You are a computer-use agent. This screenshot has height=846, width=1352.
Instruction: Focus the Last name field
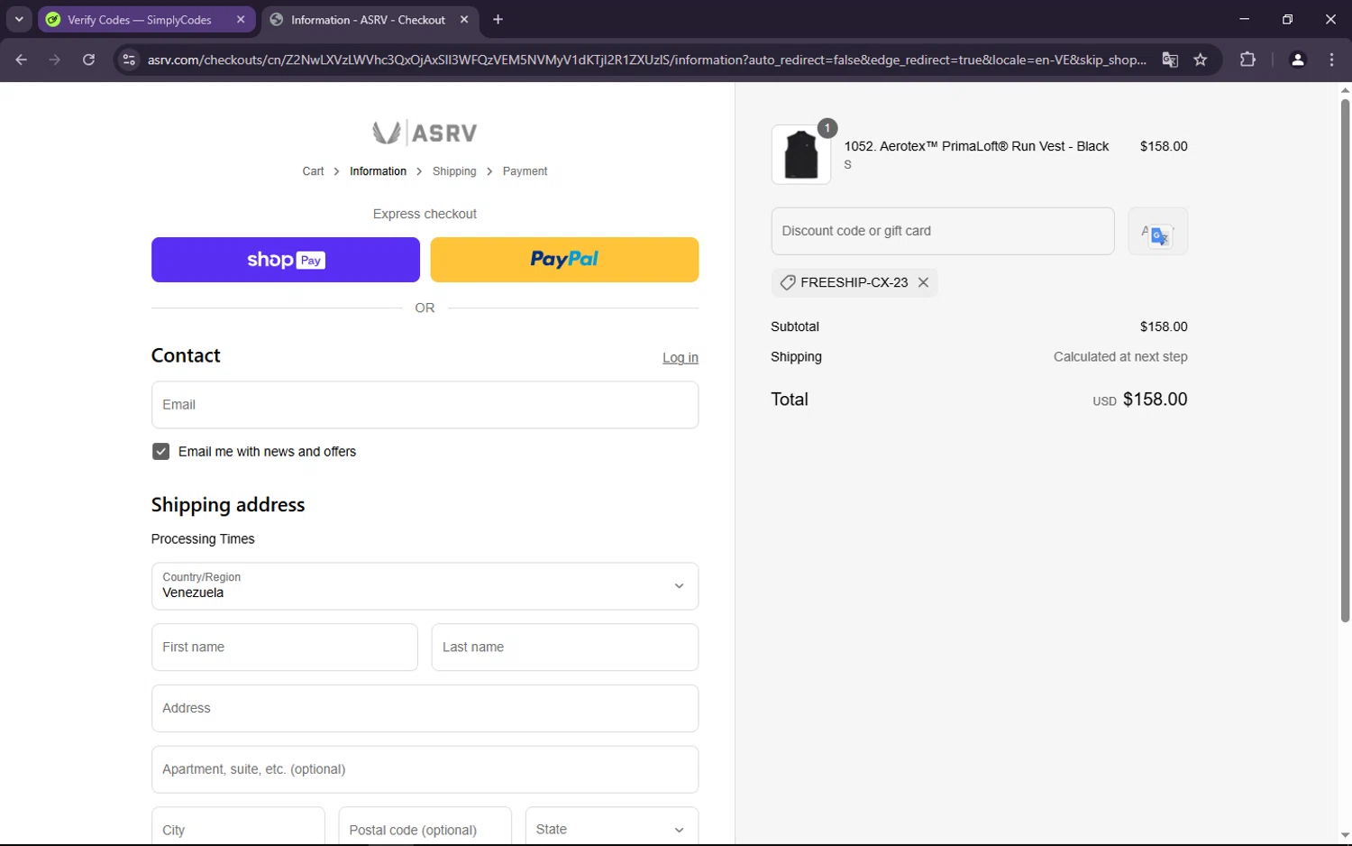tap(565, 648)
